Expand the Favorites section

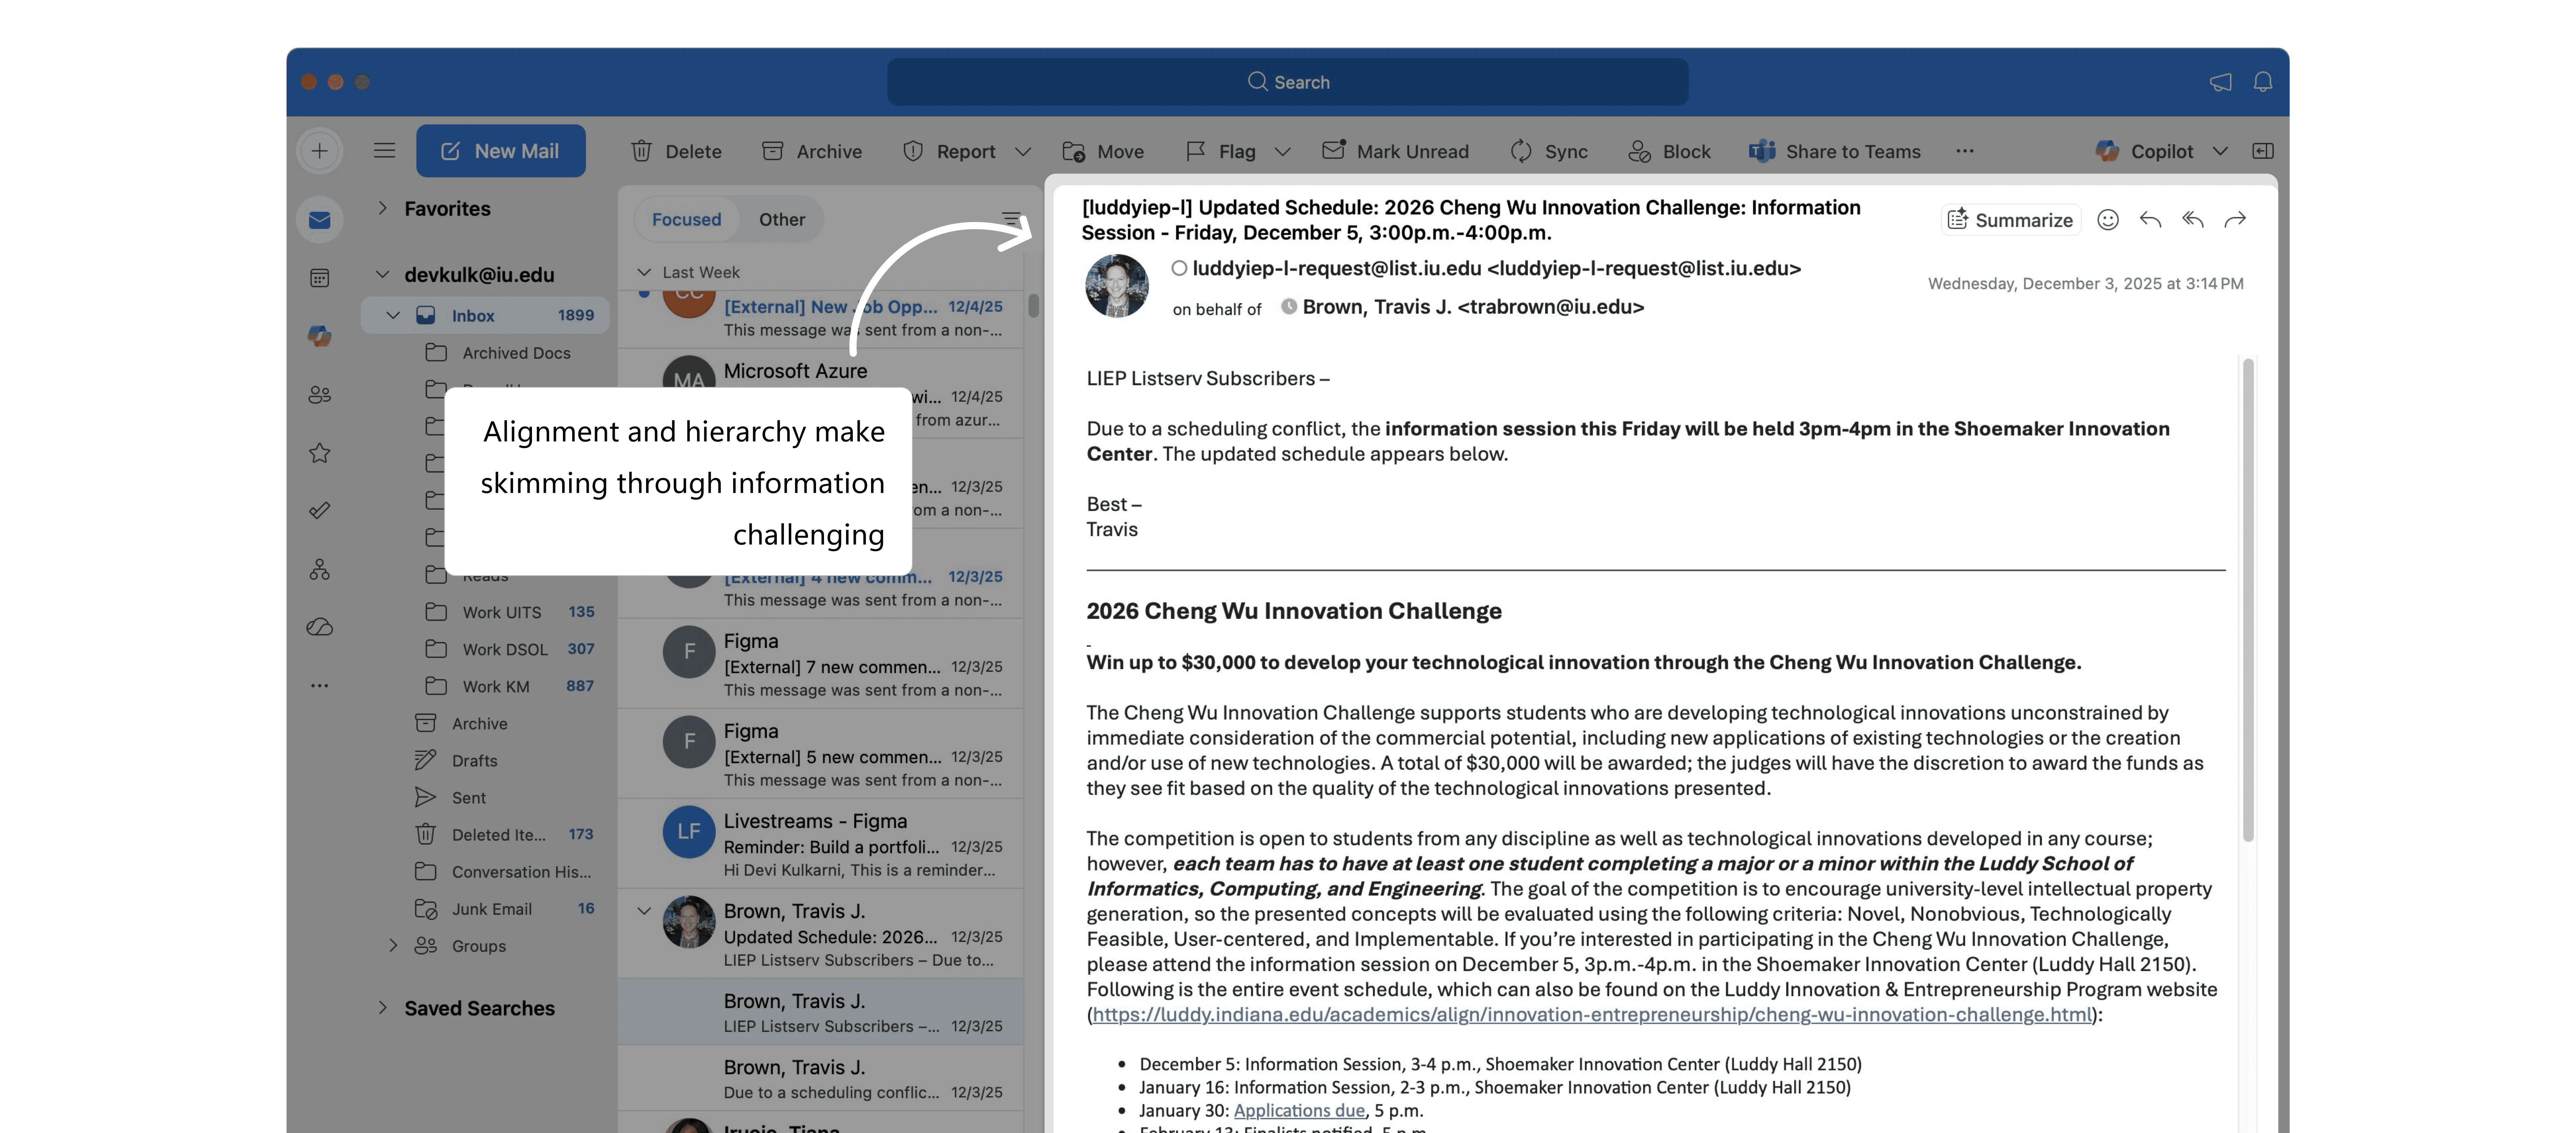pos(382,208)
